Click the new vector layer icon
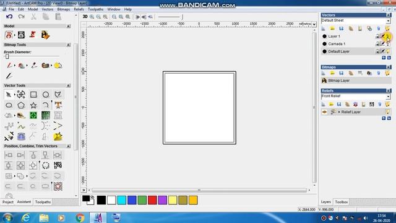Viewport: 396px width, 223px height. 324,28
